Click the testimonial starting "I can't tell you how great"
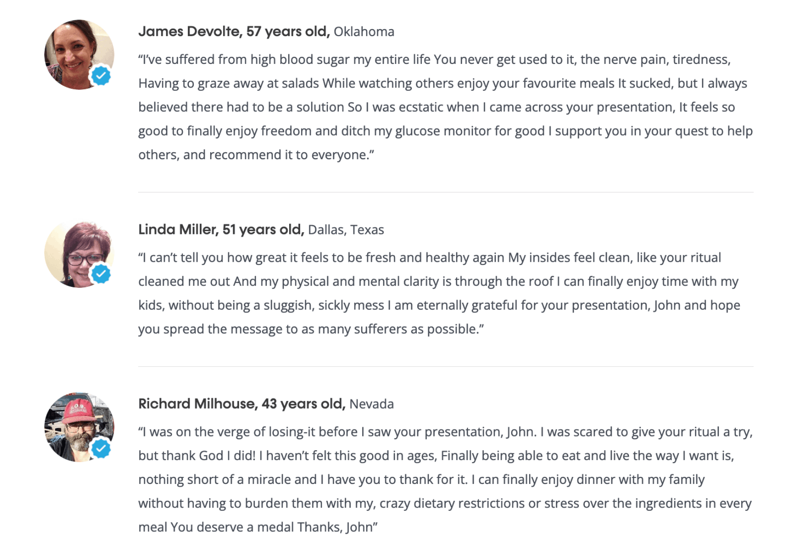800x545 pixels. coord(439,293)
